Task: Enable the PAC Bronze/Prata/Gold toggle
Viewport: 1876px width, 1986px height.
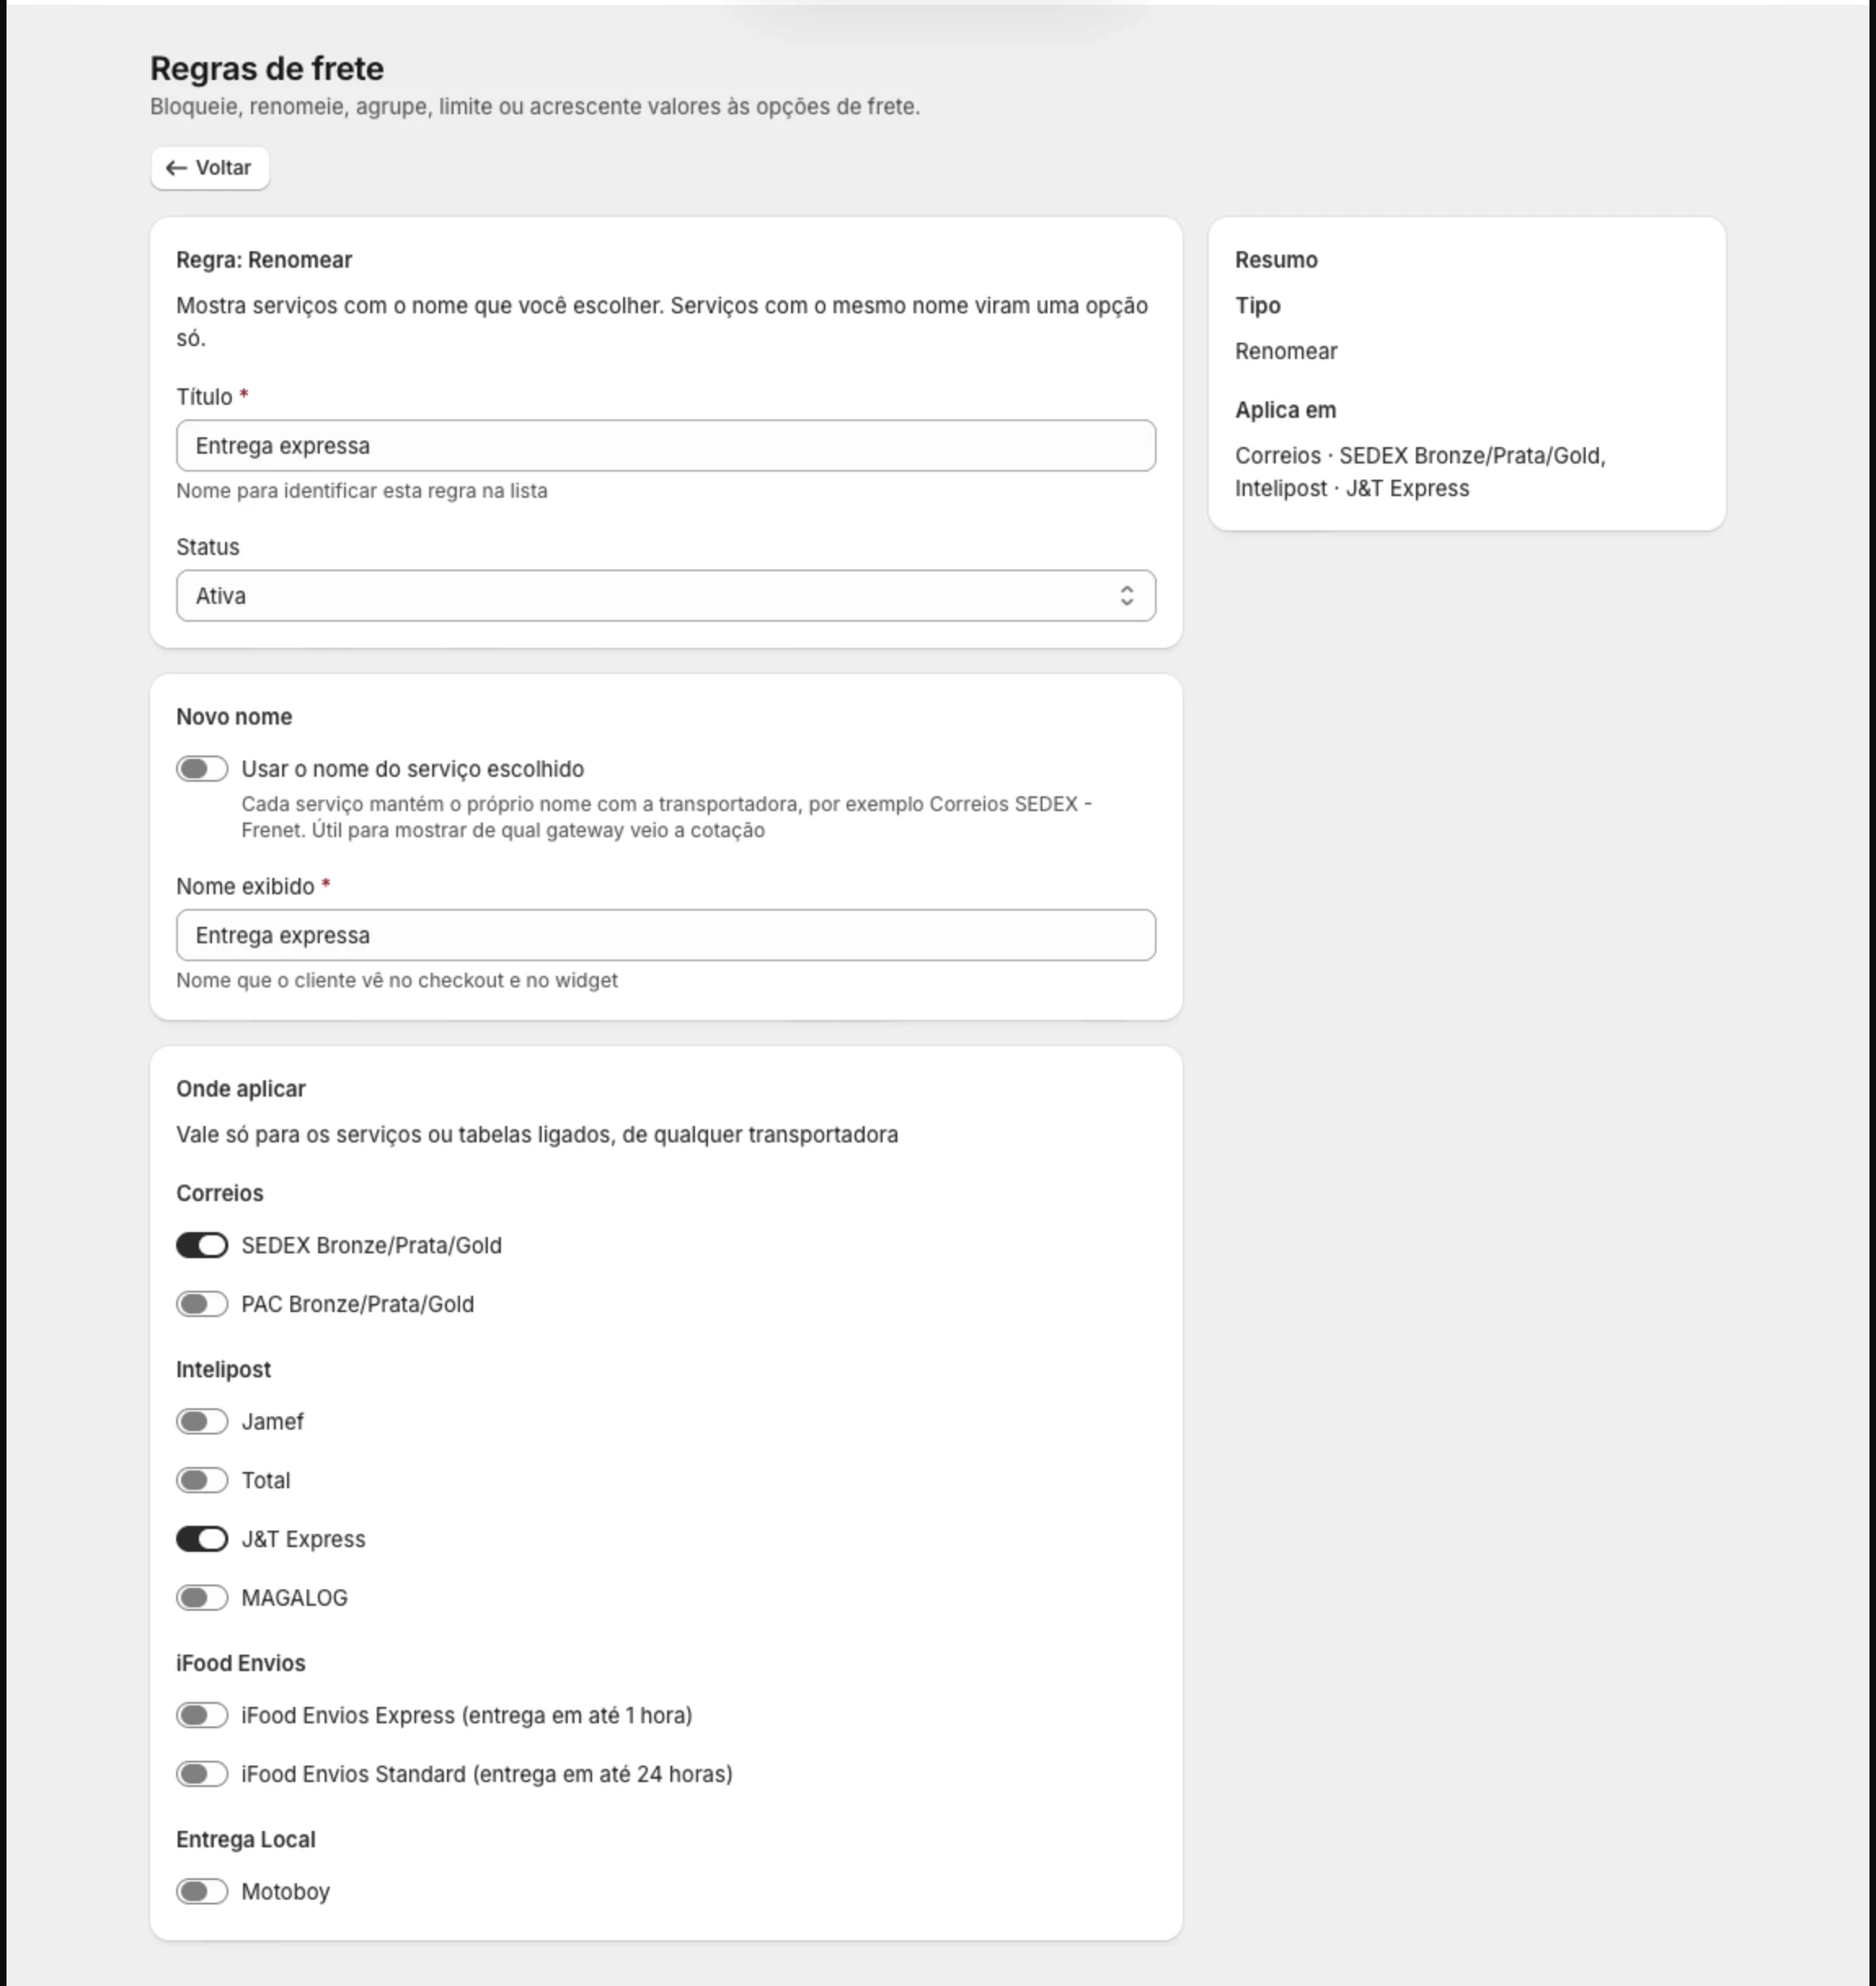Action: tap(202, 1305)
